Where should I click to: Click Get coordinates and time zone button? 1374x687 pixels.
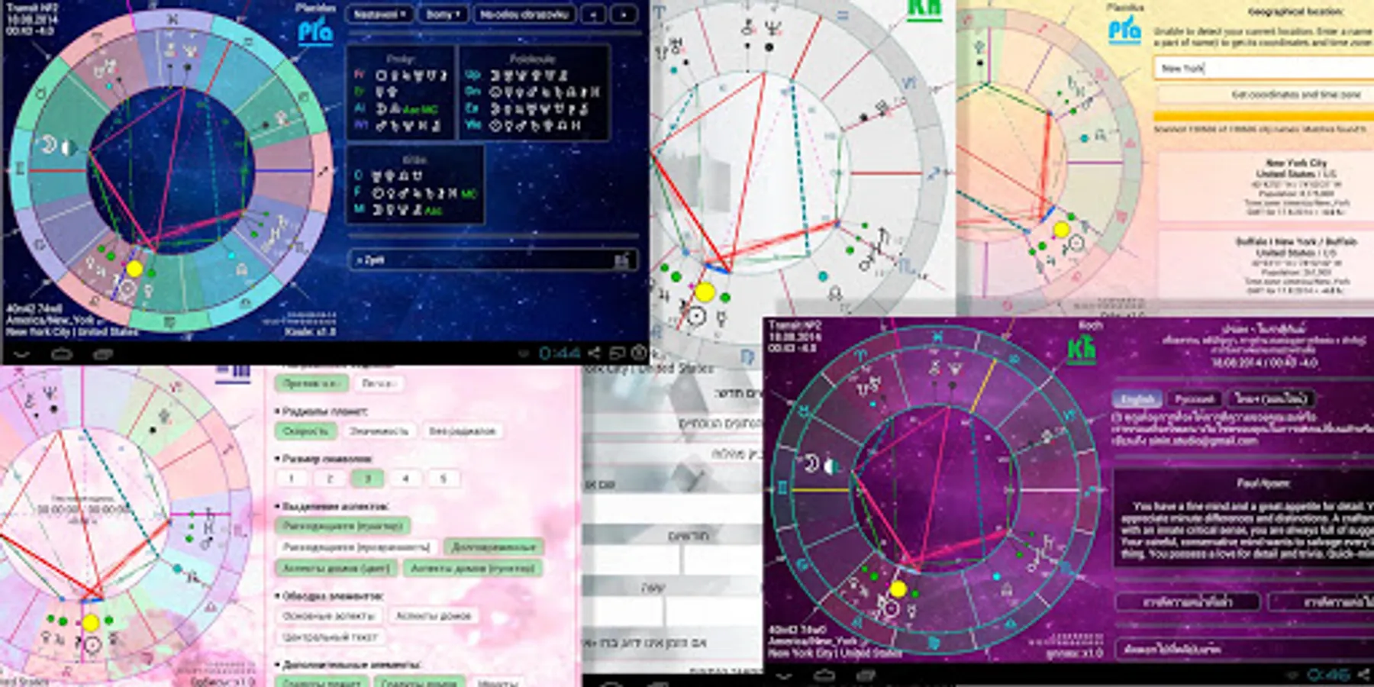1265,95
